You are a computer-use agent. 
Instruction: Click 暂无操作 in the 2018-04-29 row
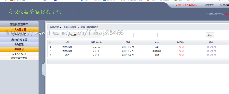click(211, 55)
